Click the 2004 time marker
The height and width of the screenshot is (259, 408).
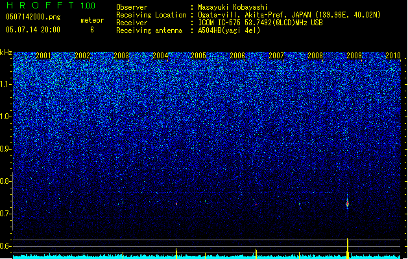pos(160,56)
